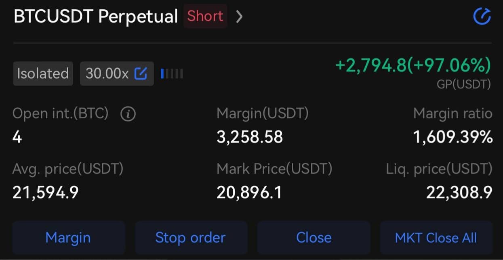Select the Liq. price value 22,308.9
This screenshot has width=503, height=260.
[459, 193]
